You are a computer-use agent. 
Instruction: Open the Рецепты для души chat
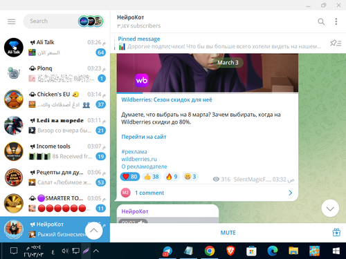point(55,178)
